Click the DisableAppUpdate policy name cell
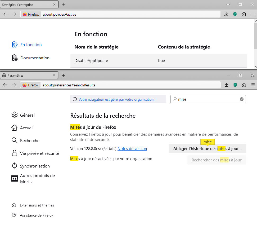The image size is (257, 229). tap(91, 61)
